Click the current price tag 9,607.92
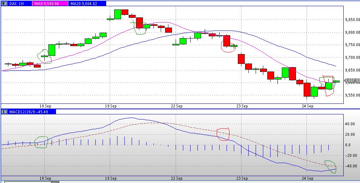Viewport: 360px width, 183px height. tap(352, 81)
